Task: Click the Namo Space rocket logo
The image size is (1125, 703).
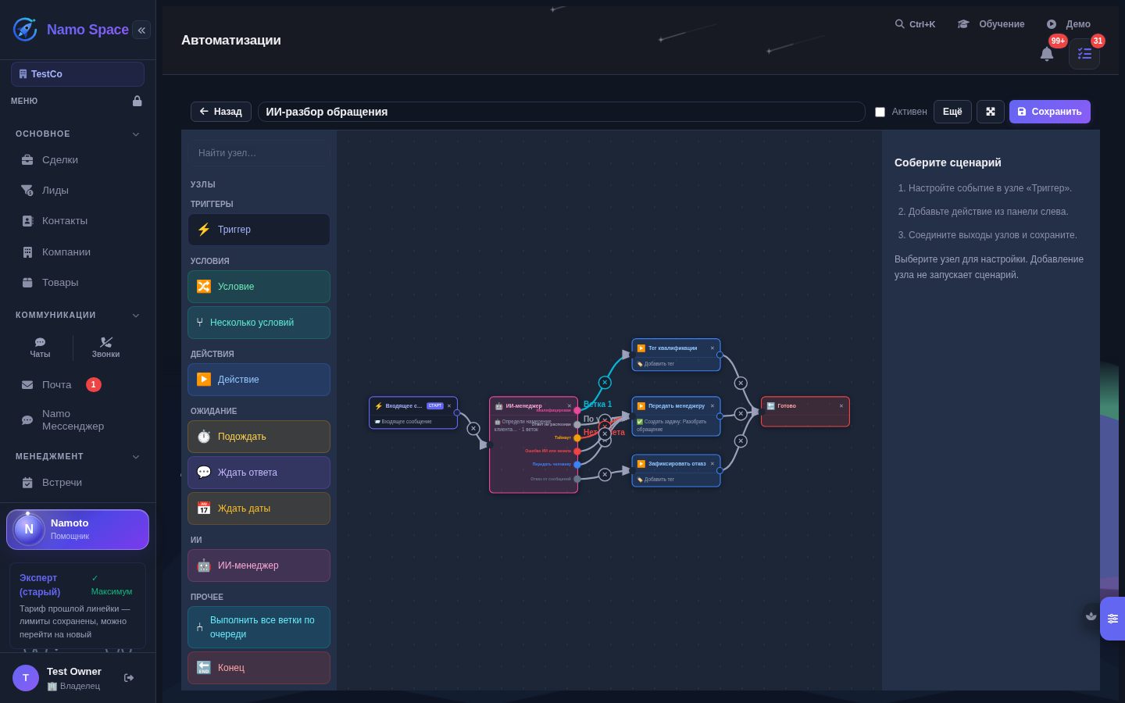Action: coord(25,30)
